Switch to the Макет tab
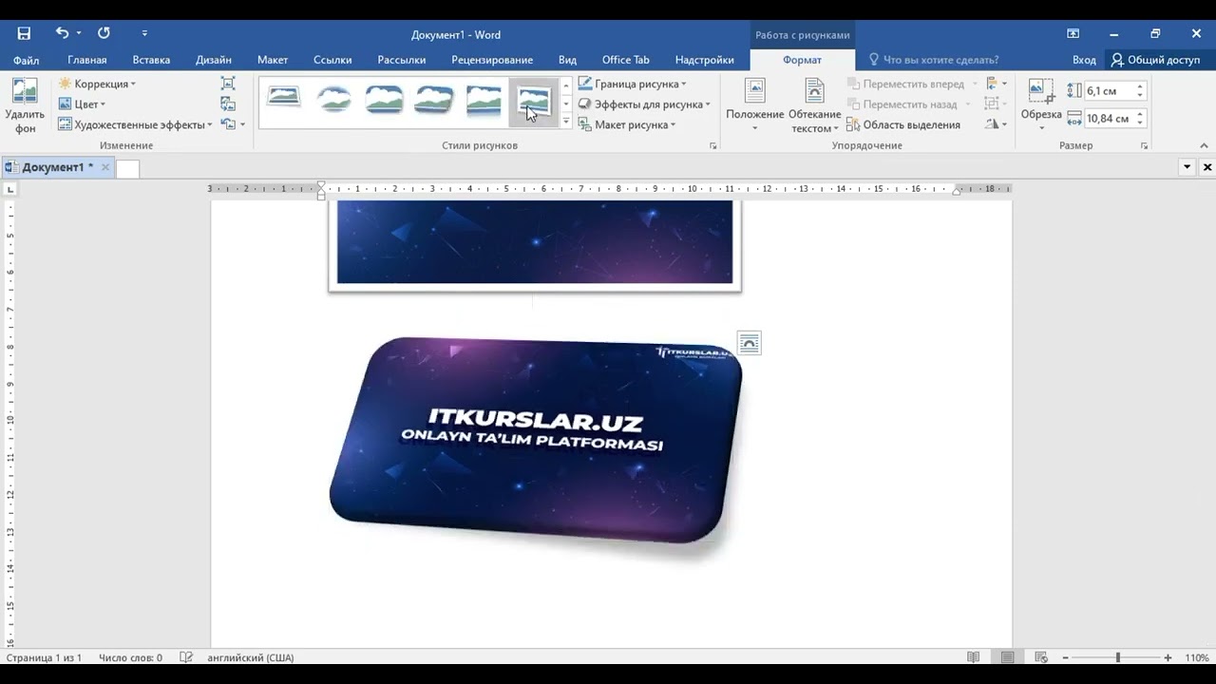Screen dimensions: 1216x684 pyautogui.click(x=273, y=60)
